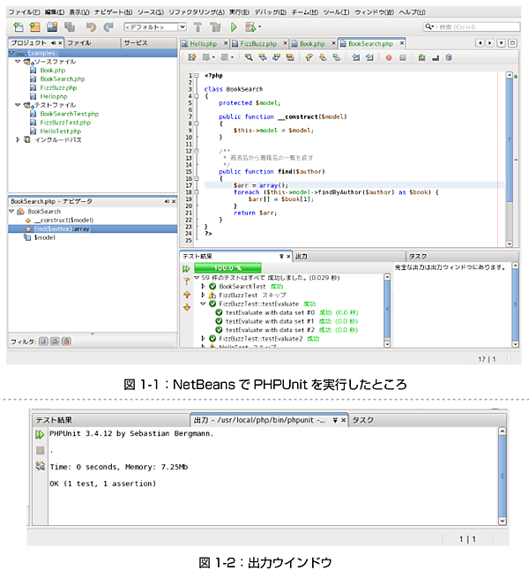Expand the インクルードパス tree node

[19, 139]
